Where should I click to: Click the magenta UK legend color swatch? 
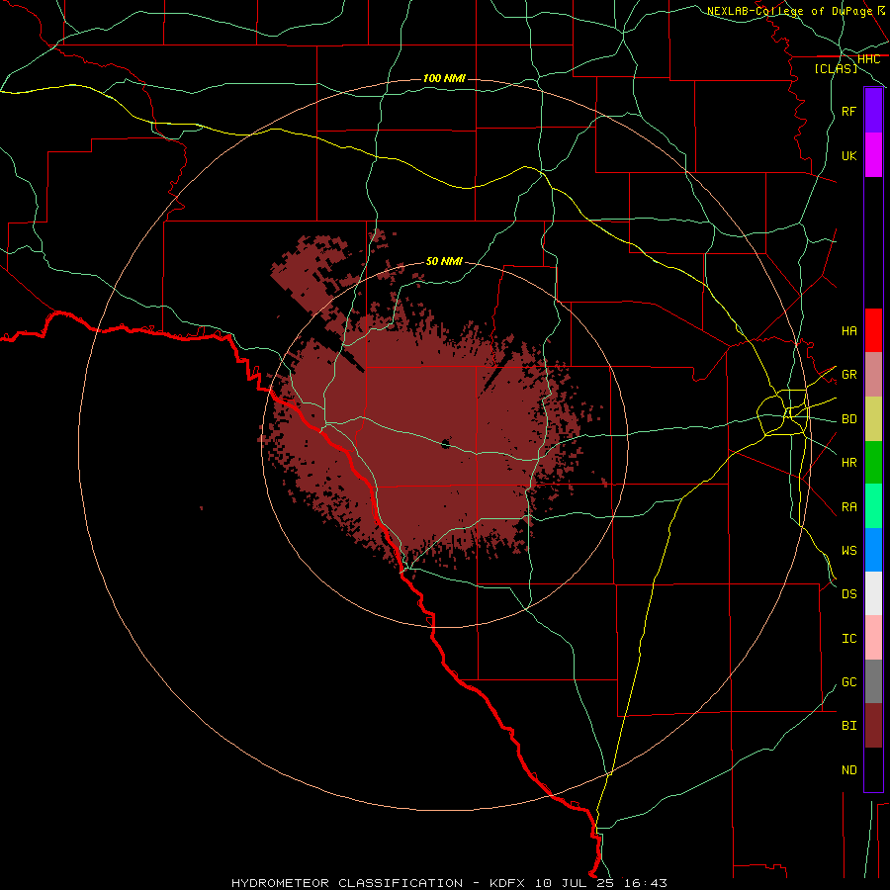pos(873,155)
